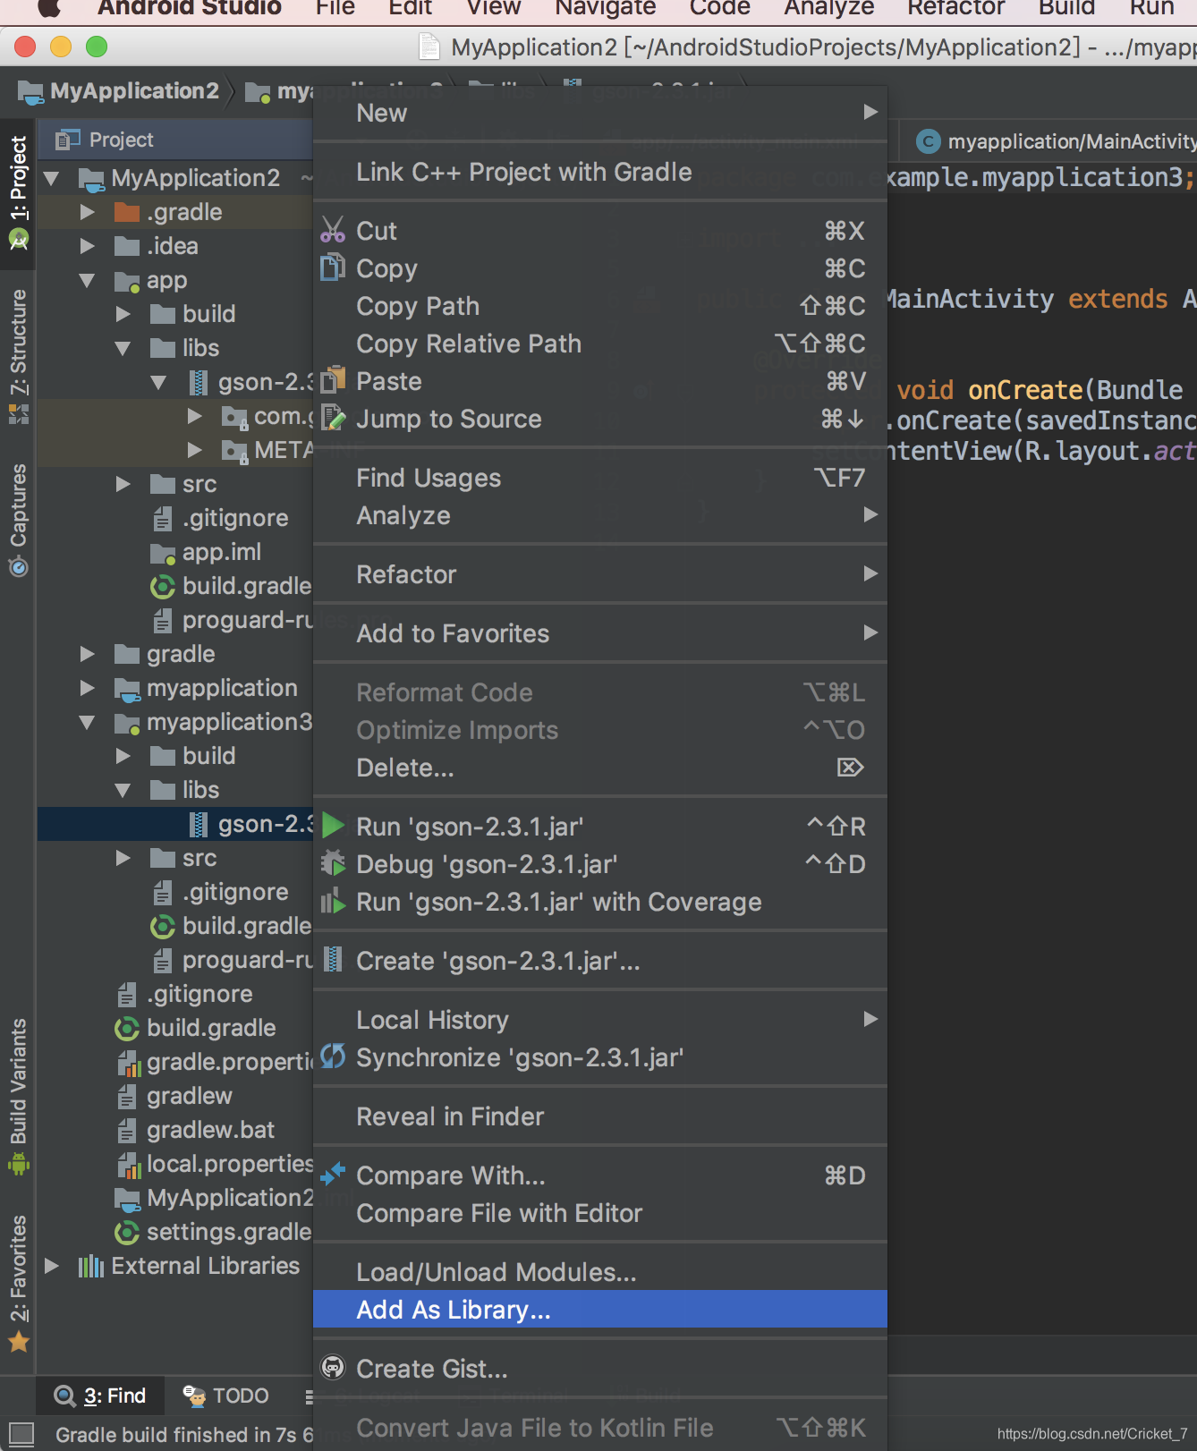Select Find Usages
The height and width of the screenshot is (1451, 1197).
tap(600, 478)
